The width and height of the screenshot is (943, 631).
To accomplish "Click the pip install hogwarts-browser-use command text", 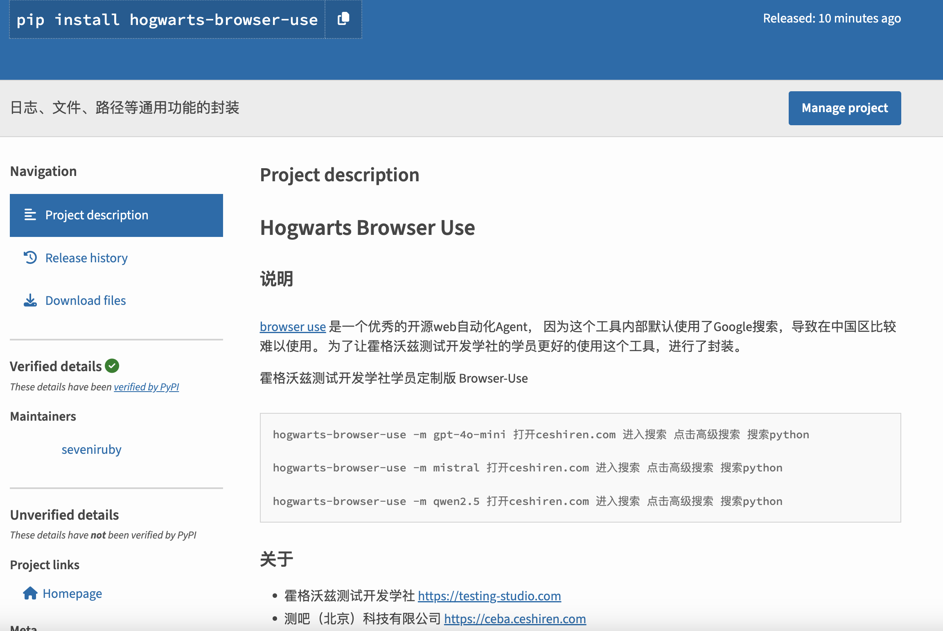I will (167, 20).
